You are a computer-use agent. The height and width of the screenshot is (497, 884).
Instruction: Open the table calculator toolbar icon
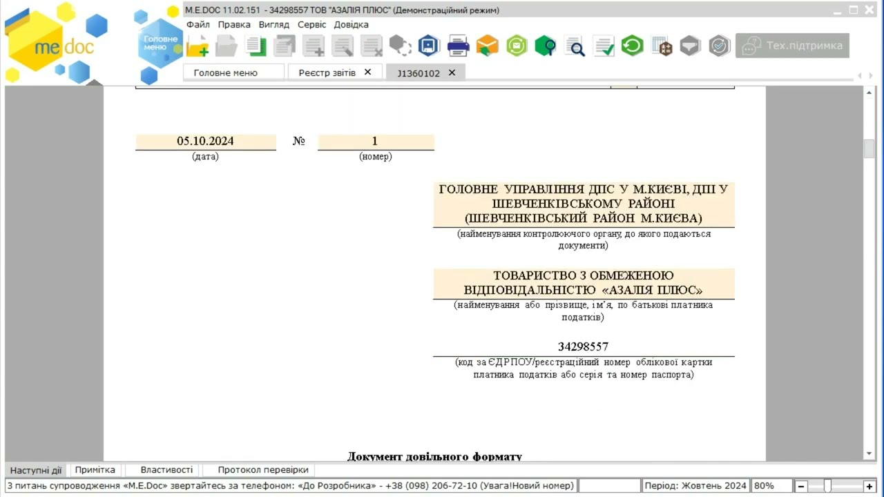(x=662, y=46)
